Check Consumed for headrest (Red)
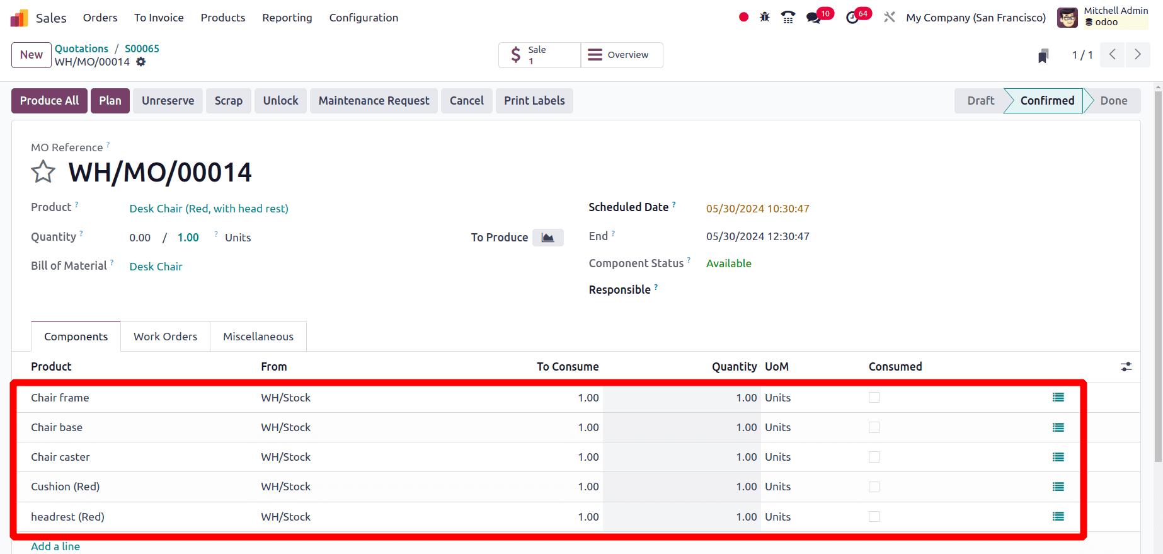 pyautogui.click(x=874, y=517)
